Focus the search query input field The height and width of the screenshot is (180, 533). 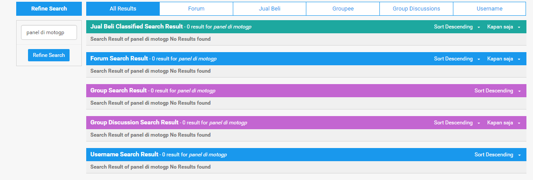pos(49,32)
